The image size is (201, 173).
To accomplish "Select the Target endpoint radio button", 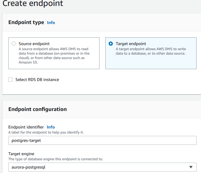I will [x=111, y=44].
